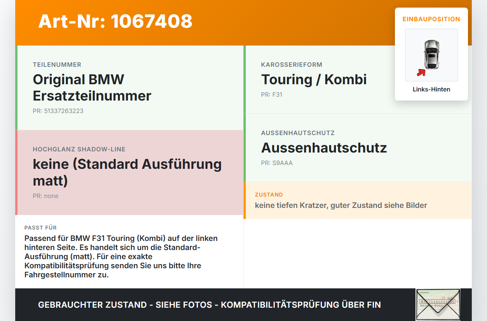This screenshot has width=487, height=321.
Task: Click the KAROSSERIEFORM label
Action: click(292, 65)
